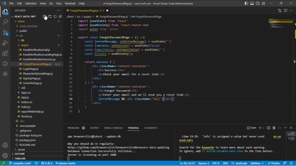296x166 pixels.
Task: Collapse all folders in Explorer
Action: point(60,17)
